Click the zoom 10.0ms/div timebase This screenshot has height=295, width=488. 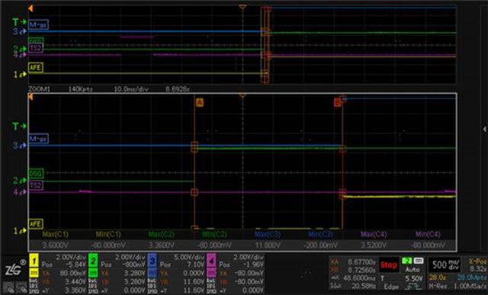tap(131, 89)
